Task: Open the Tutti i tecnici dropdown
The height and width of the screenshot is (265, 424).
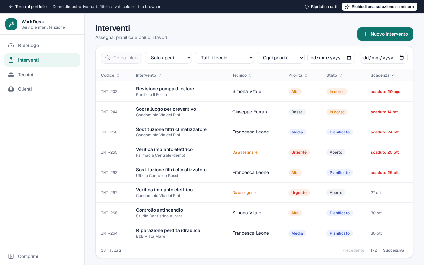Action: click(224, 58)
